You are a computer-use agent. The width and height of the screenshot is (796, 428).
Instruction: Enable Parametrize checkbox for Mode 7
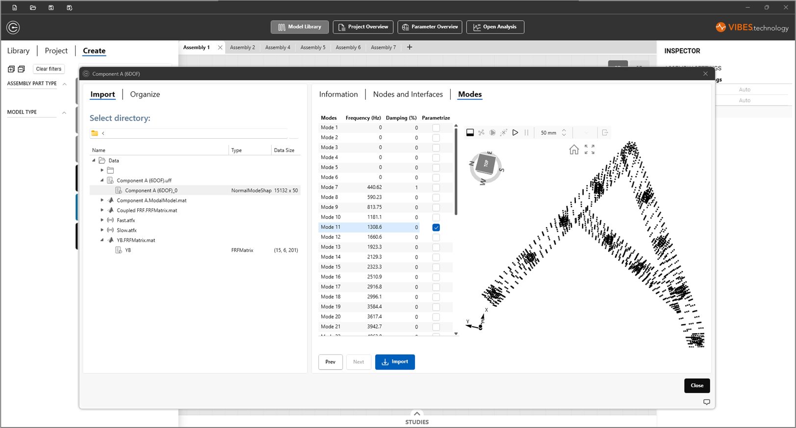[x=436, y=187]
